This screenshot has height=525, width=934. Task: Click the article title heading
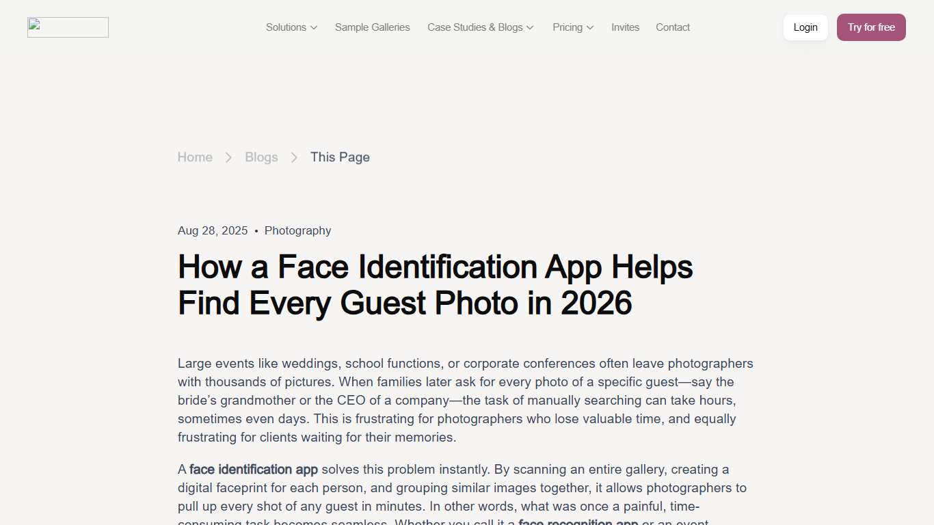point(435,285)
